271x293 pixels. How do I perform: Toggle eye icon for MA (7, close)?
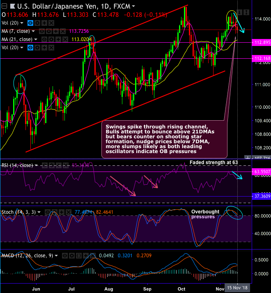[x=42, y=31]
